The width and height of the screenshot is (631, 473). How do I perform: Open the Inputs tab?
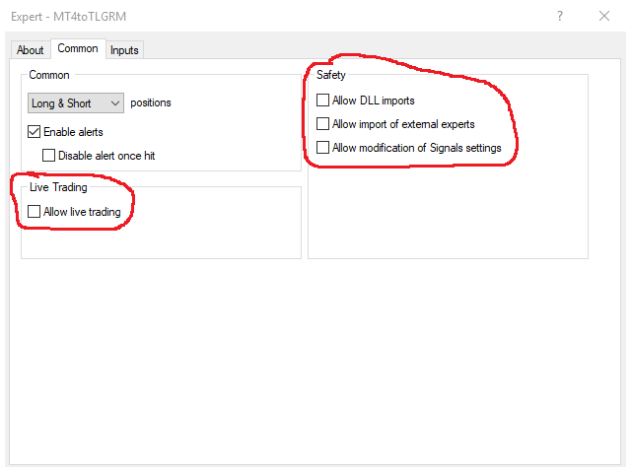pos(124,50)
